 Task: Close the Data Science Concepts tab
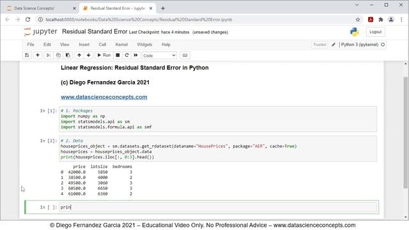pos(74,8)
